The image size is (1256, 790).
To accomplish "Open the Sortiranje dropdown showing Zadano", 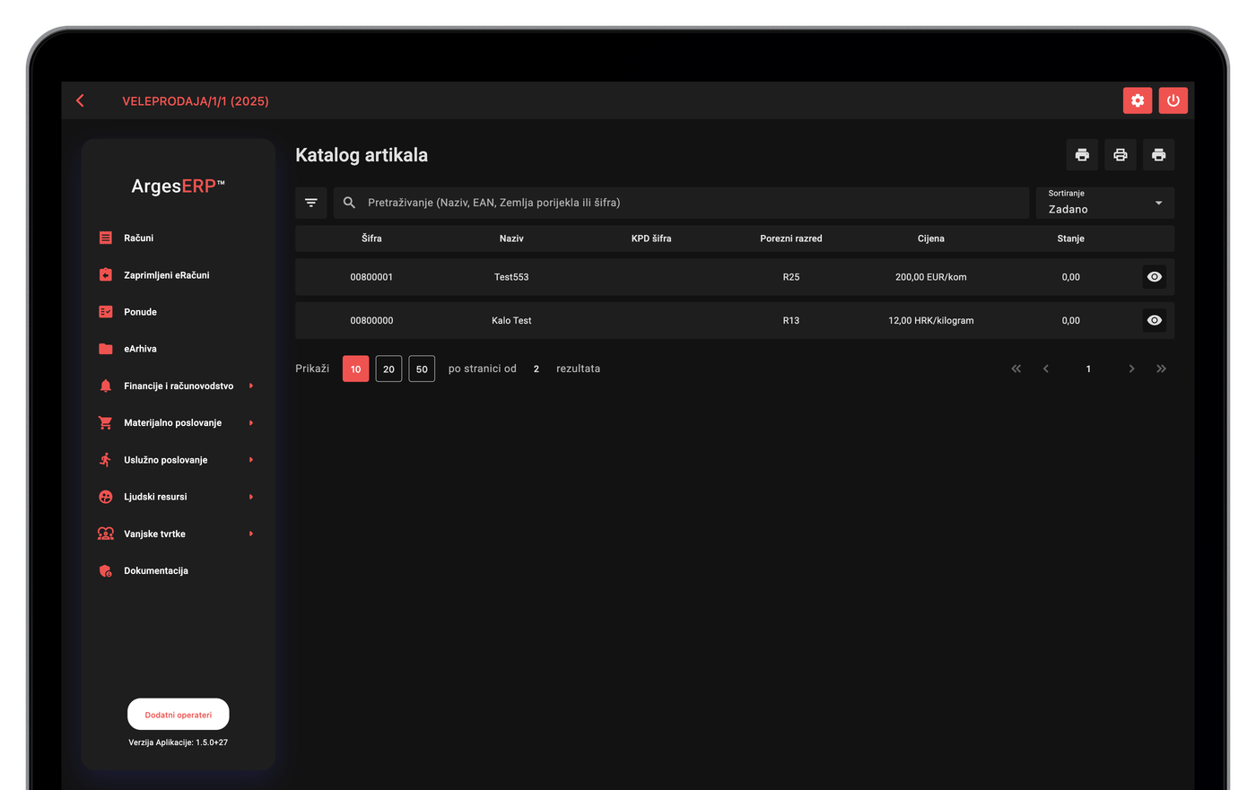I will (x=1105, y=203).
